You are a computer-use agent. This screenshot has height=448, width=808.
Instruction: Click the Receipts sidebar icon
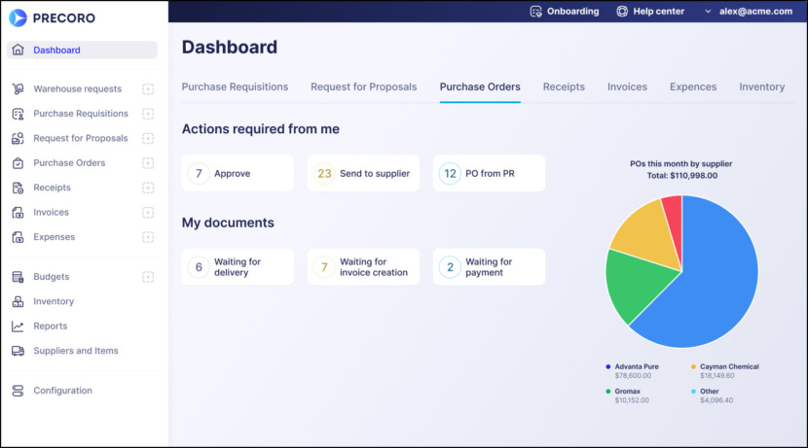click(18, 188)
